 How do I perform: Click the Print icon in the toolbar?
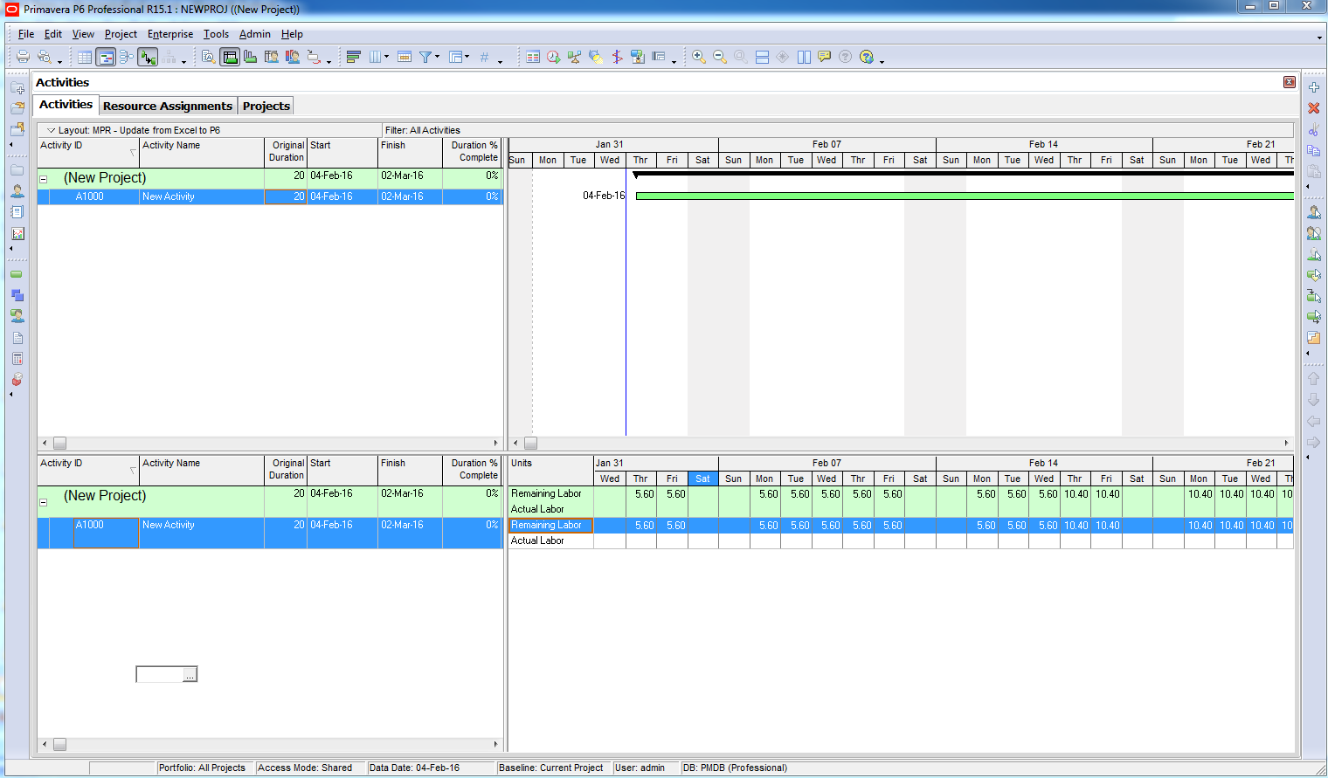tap(23, 57)
